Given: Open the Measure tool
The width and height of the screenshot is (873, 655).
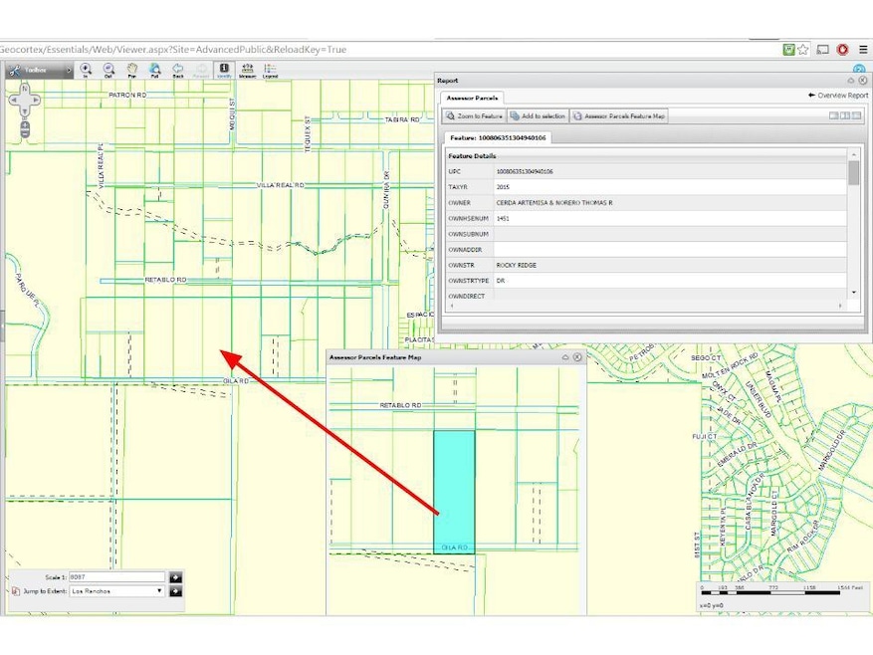Looking at the screenshot, I should coord(247,70).
